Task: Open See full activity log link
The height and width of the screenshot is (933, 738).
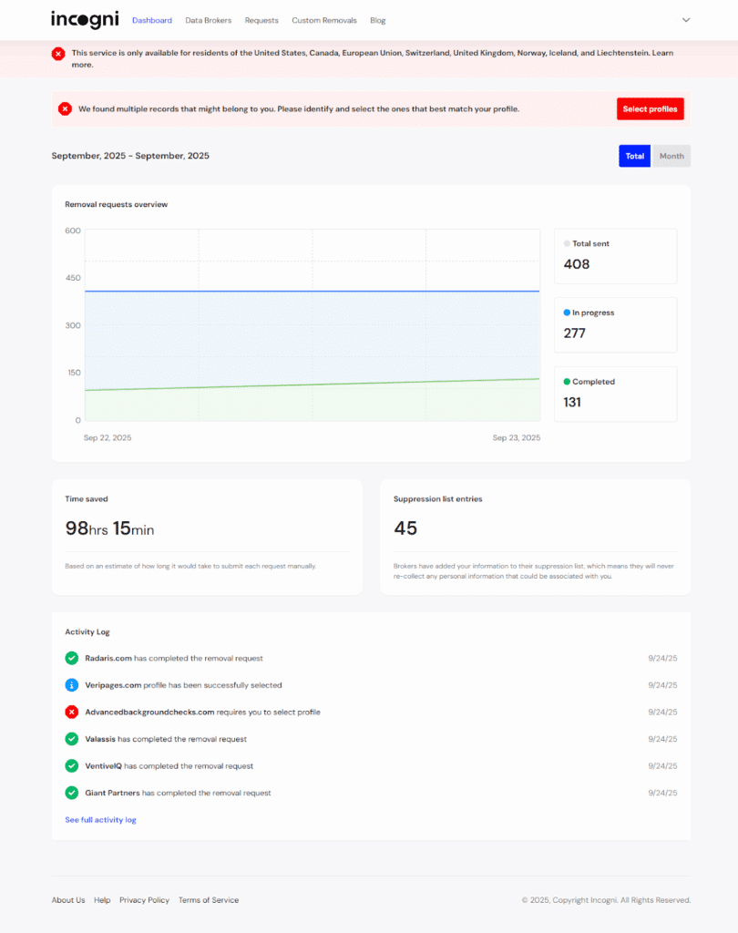Action: (100, 820)
